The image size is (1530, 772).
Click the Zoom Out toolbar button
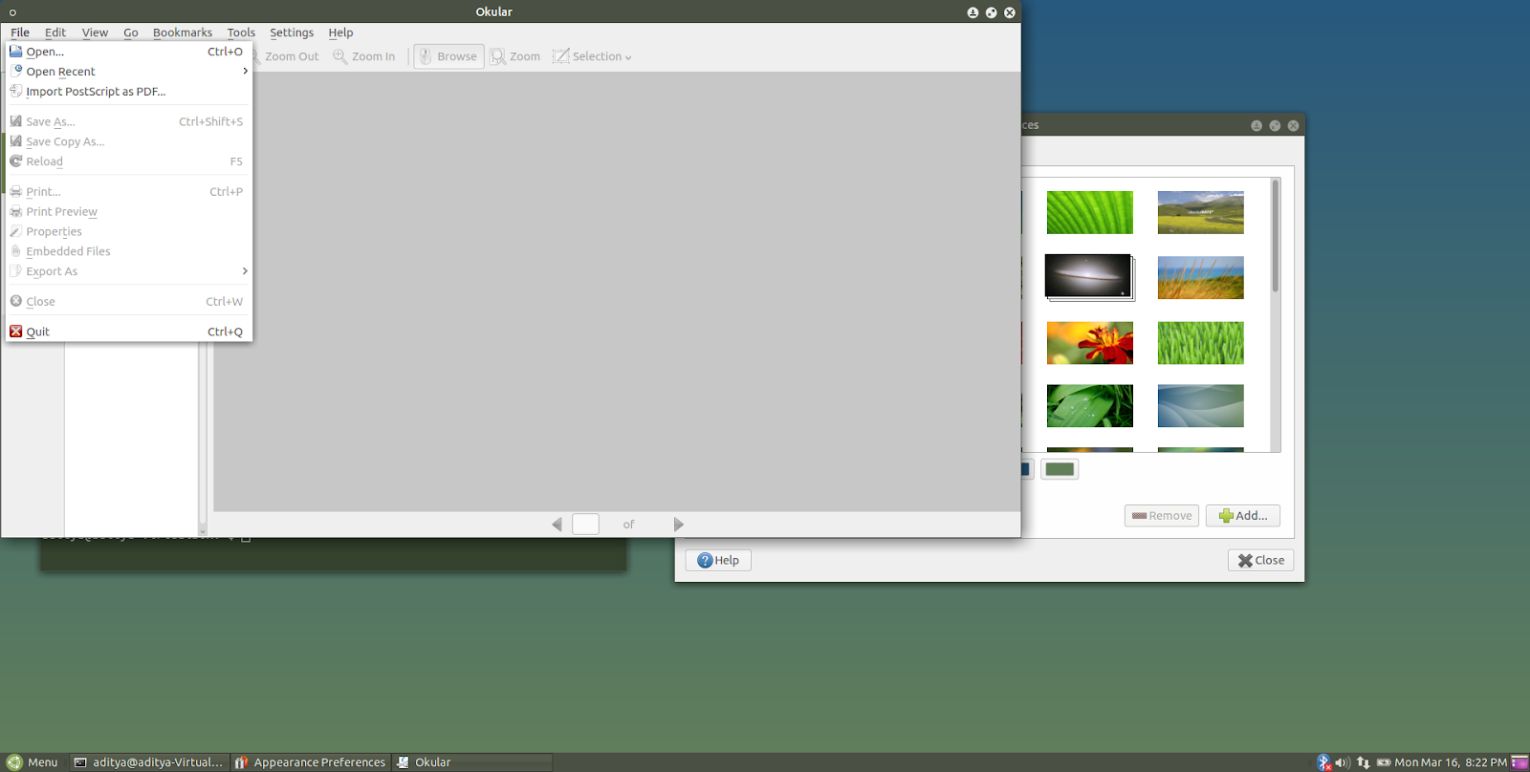point(287,56)
